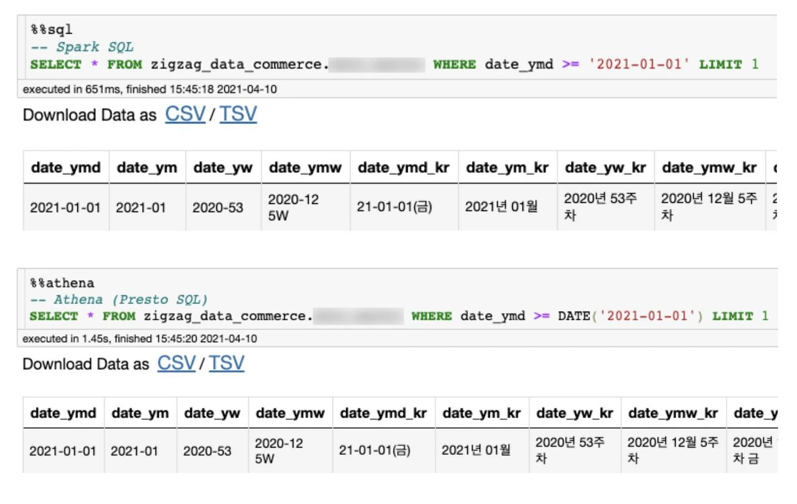Select the '2020년 53주차' cell in Athena results
Screen dimensions: 797x504
[575, 450]
